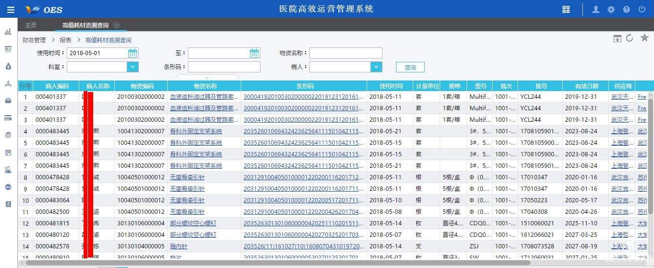The width and height of the screenshot is (654, 268).
Task: Sort by 使用时间 column header
Action: tap(391, 86)
